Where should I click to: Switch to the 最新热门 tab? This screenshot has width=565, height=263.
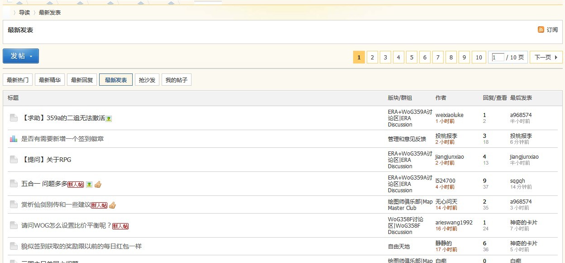click(18, 80)
